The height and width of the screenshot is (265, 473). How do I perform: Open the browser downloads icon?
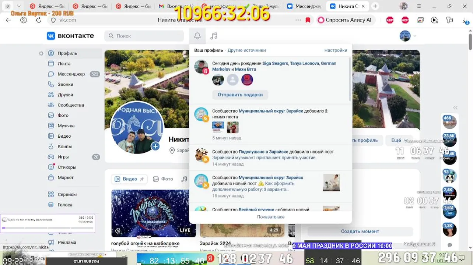[x=465, y=21]
